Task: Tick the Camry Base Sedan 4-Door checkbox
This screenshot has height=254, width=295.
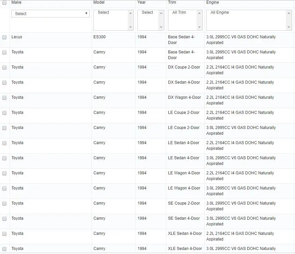Action: pos(4,52)
